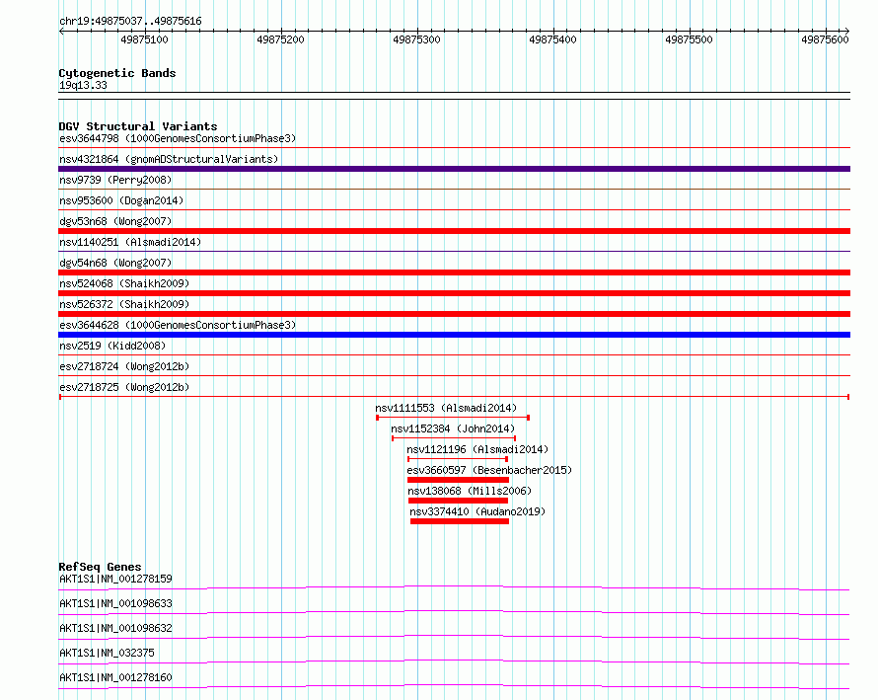Image resolution: width=878 pixels, height=700 pixels.
Task: Click ruler position 49875300
Action: [x=416, y=39]
